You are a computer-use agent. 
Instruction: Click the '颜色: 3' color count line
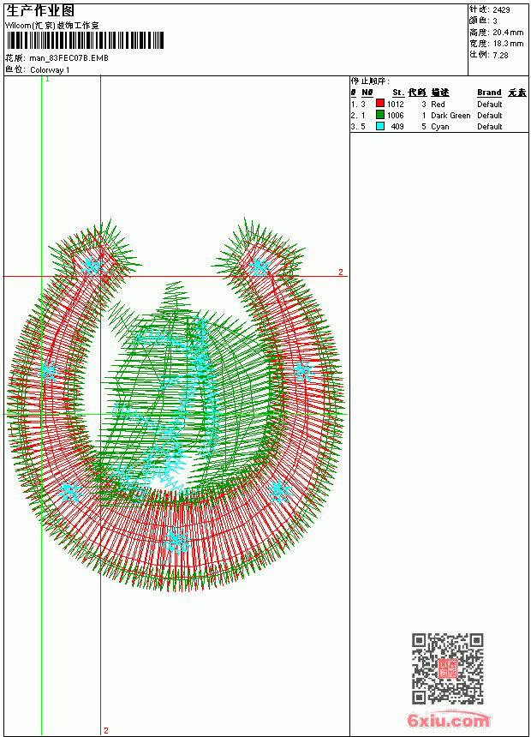484,21
